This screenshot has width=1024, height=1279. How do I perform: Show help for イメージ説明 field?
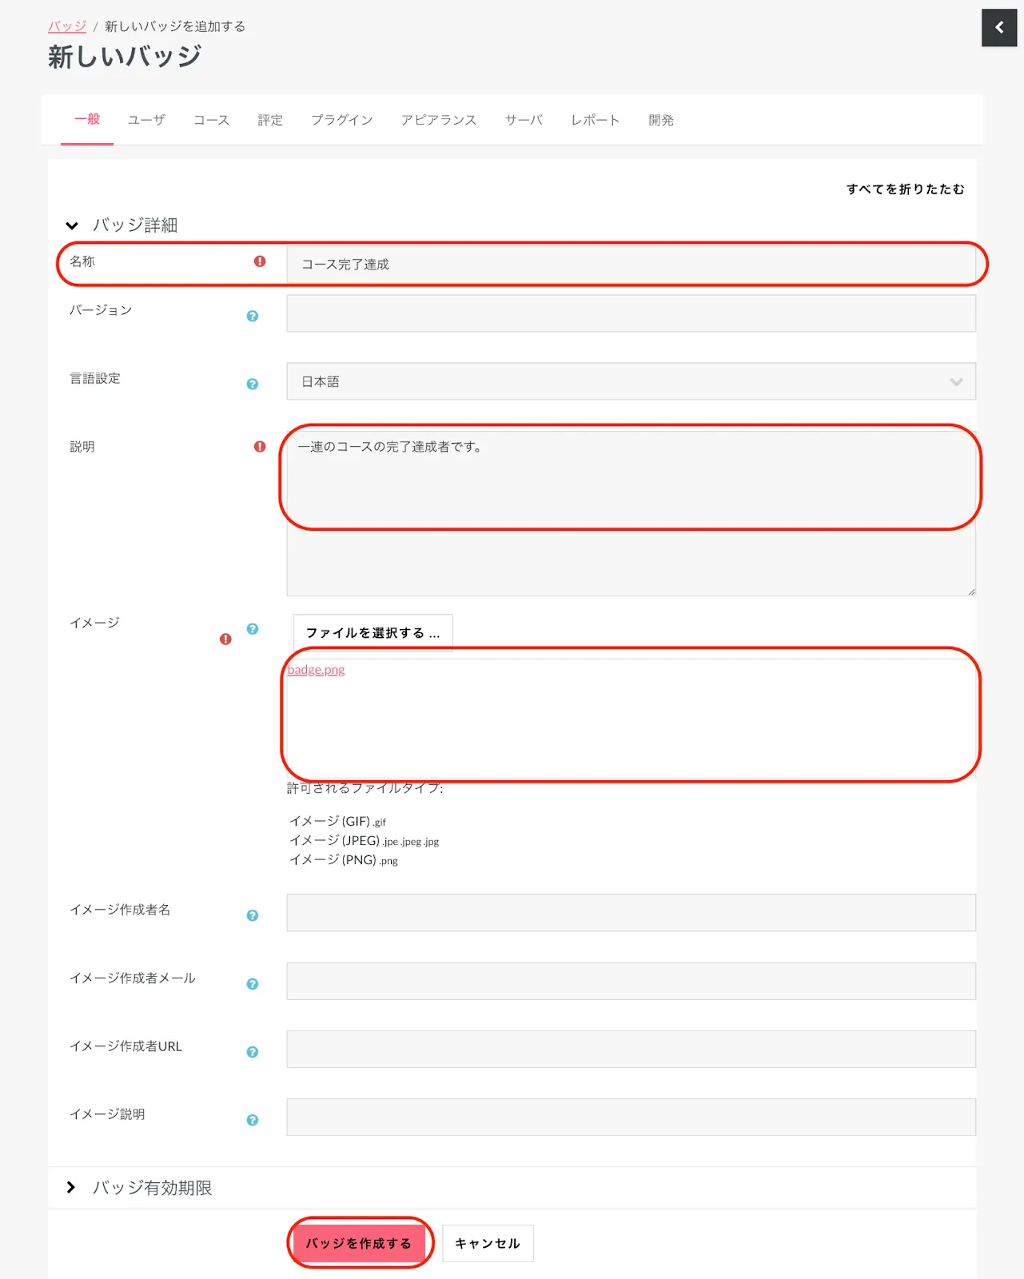pyautogui.click(x=253, y=1121)
